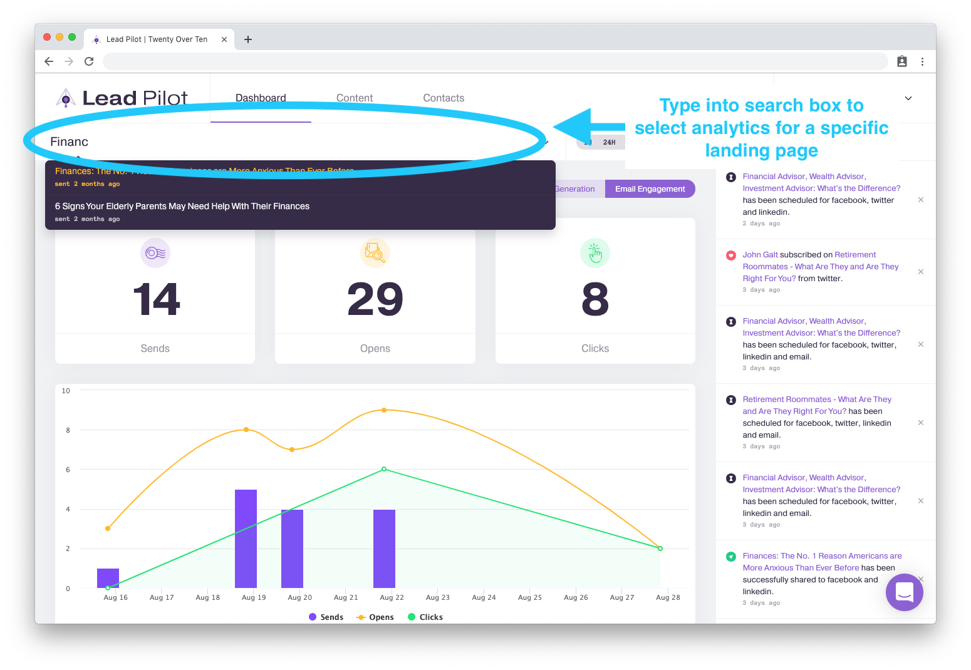Screen dimensions: 971x670
Task: Click the Aug 19 Sends bar in chart
Action: click(x=246, y=539)
